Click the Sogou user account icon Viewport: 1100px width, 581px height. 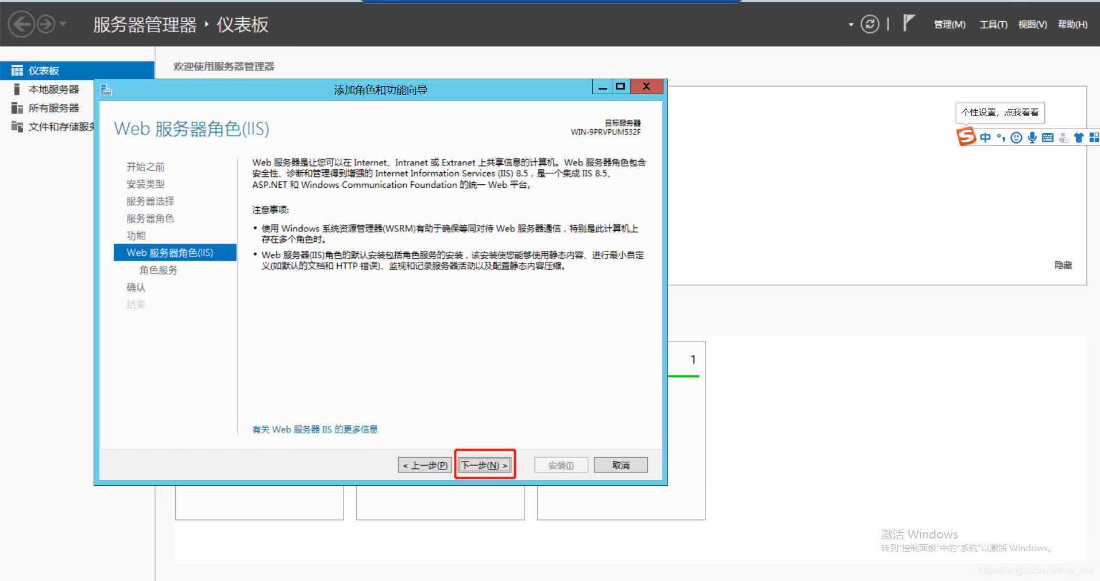[x=1063, y=137]
